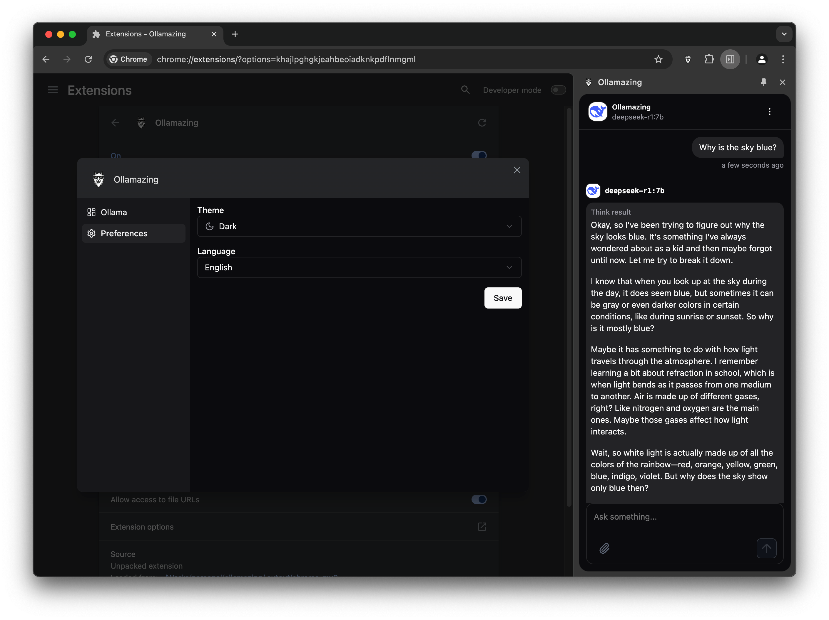Screen dimensions: 829x620
Task: Click the Save button
Action: (503, 298)
